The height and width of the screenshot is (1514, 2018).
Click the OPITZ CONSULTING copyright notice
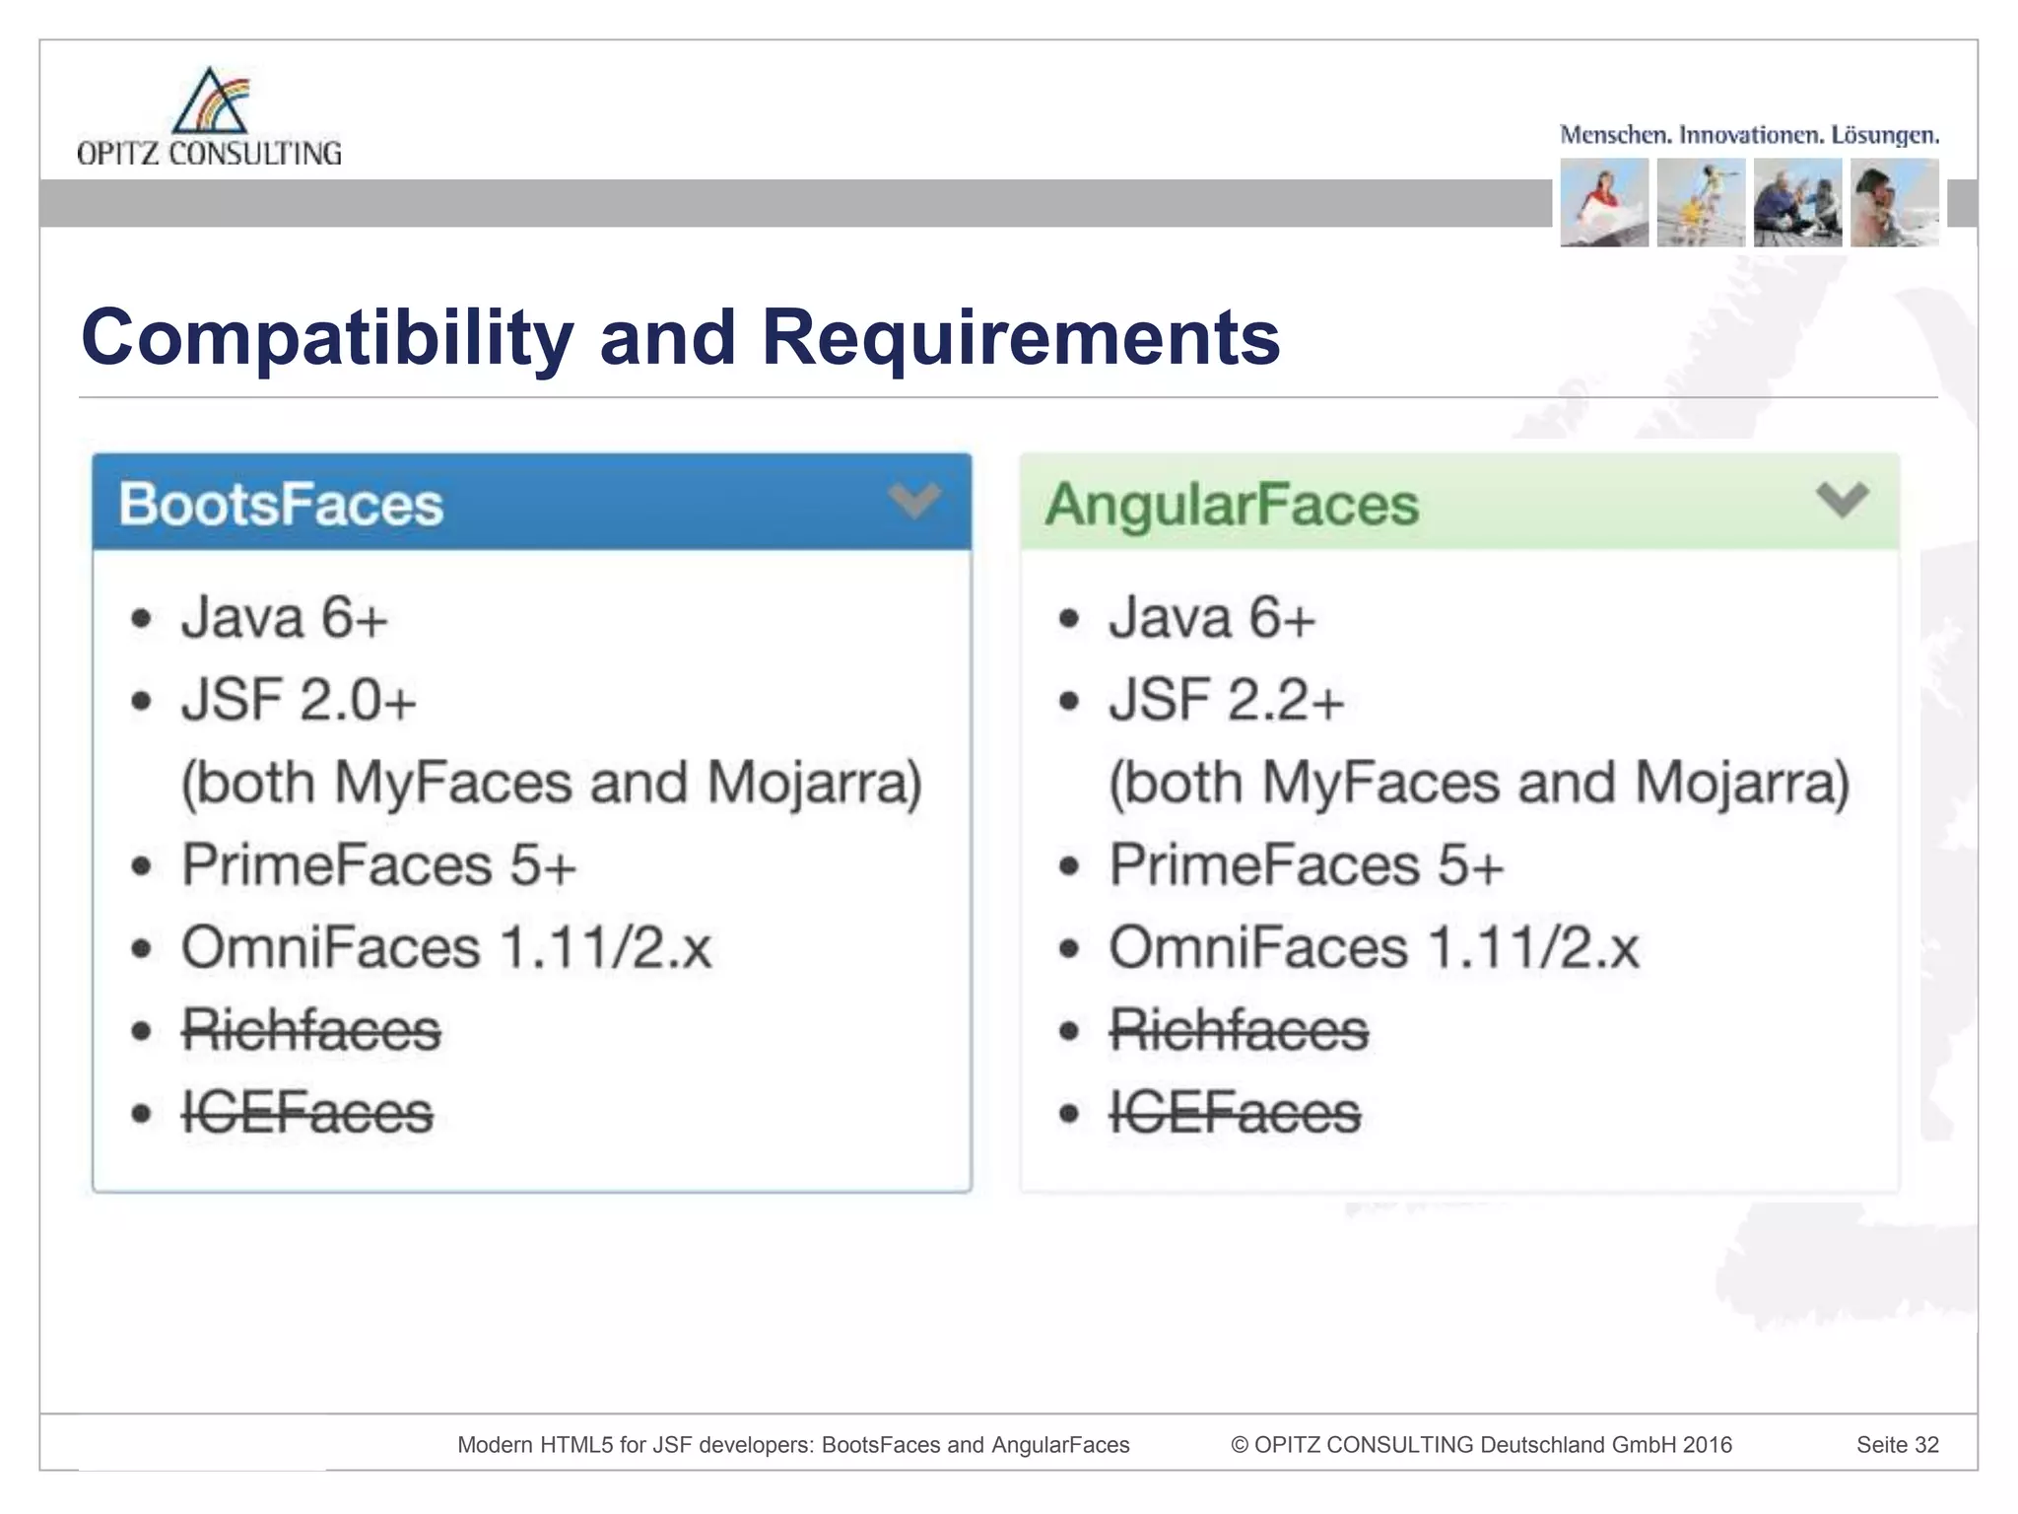tap(1481, 1445)
